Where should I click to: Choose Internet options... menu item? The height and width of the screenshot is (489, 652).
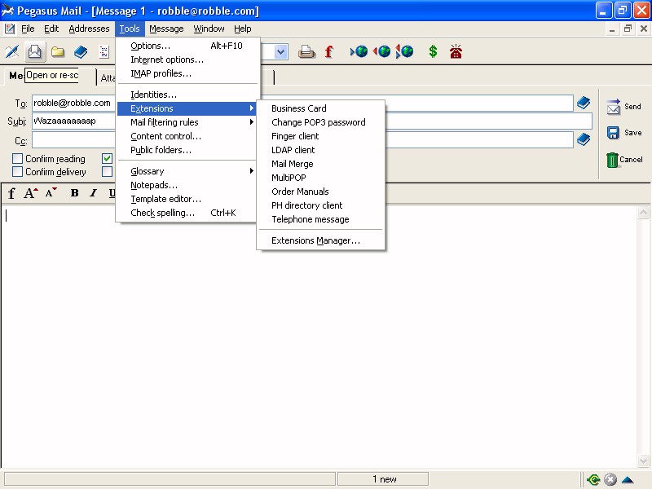[x=187, y=59]
